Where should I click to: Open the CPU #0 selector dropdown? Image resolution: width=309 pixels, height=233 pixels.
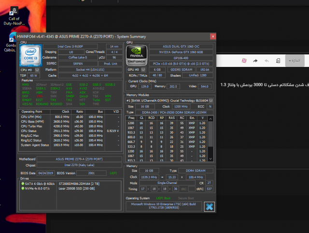click(x=30, y=70)
